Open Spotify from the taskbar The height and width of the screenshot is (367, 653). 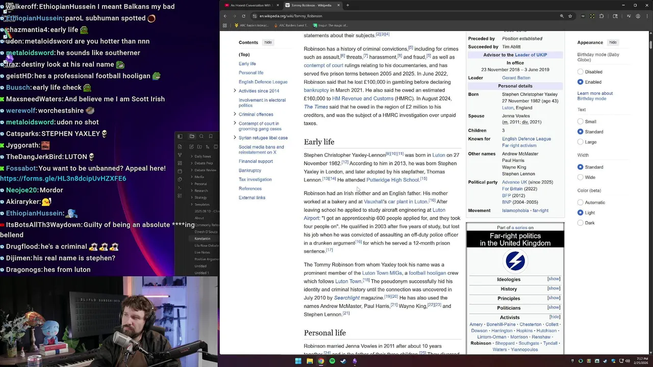point(332,361)
